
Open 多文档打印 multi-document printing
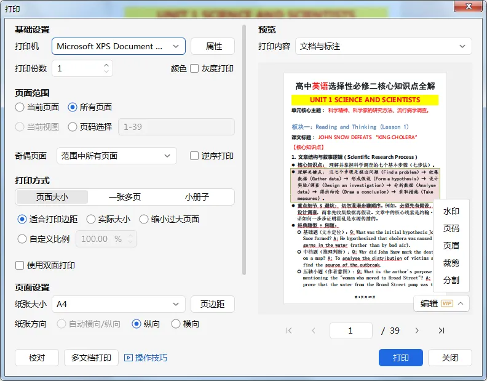pos(91,358)
